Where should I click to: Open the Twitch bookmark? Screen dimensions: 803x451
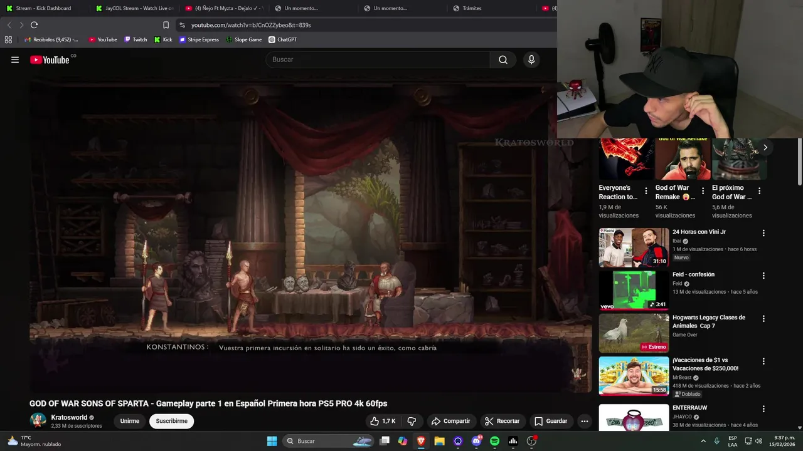[136, 39]
